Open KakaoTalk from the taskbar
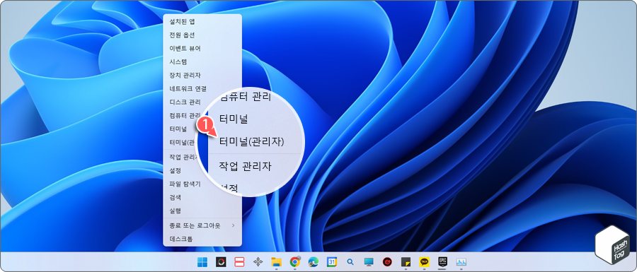 [x=424, y=262]
